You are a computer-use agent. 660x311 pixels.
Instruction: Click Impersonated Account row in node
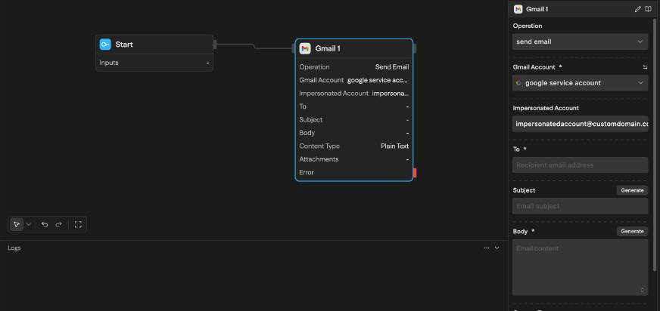pyautogui.click(x=354, y=94)
